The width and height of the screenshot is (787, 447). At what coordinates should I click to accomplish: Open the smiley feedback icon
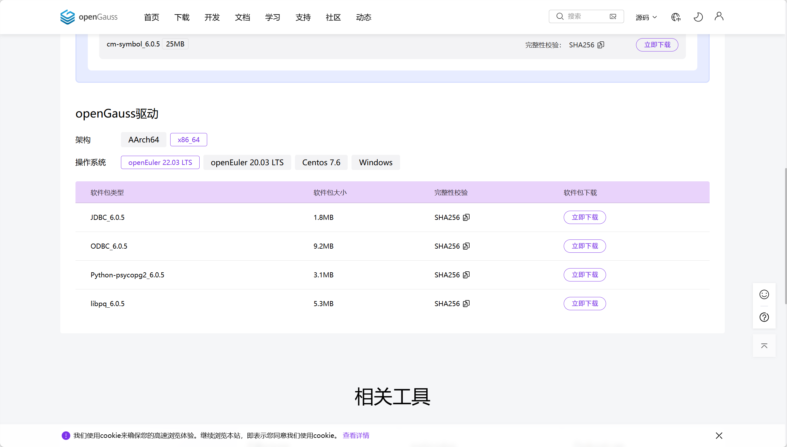pyautogui.click(x=764, y=294)
